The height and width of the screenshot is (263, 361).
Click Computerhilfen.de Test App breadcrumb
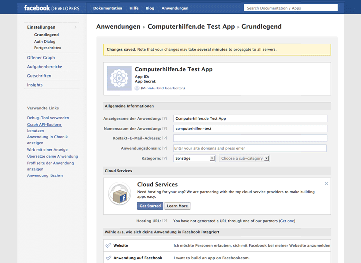click(x=191, y=27)
